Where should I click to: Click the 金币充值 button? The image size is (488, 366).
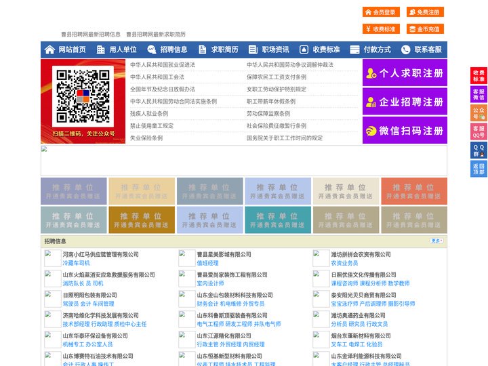425,29
